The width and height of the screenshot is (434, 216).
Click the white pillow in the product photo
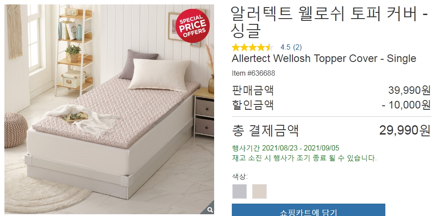click(159, 74)
